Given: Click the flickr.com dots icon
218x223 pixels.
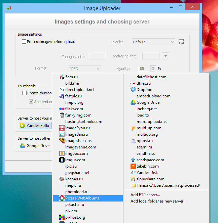Looking at the screenshot, I should (x=62, y=109).
